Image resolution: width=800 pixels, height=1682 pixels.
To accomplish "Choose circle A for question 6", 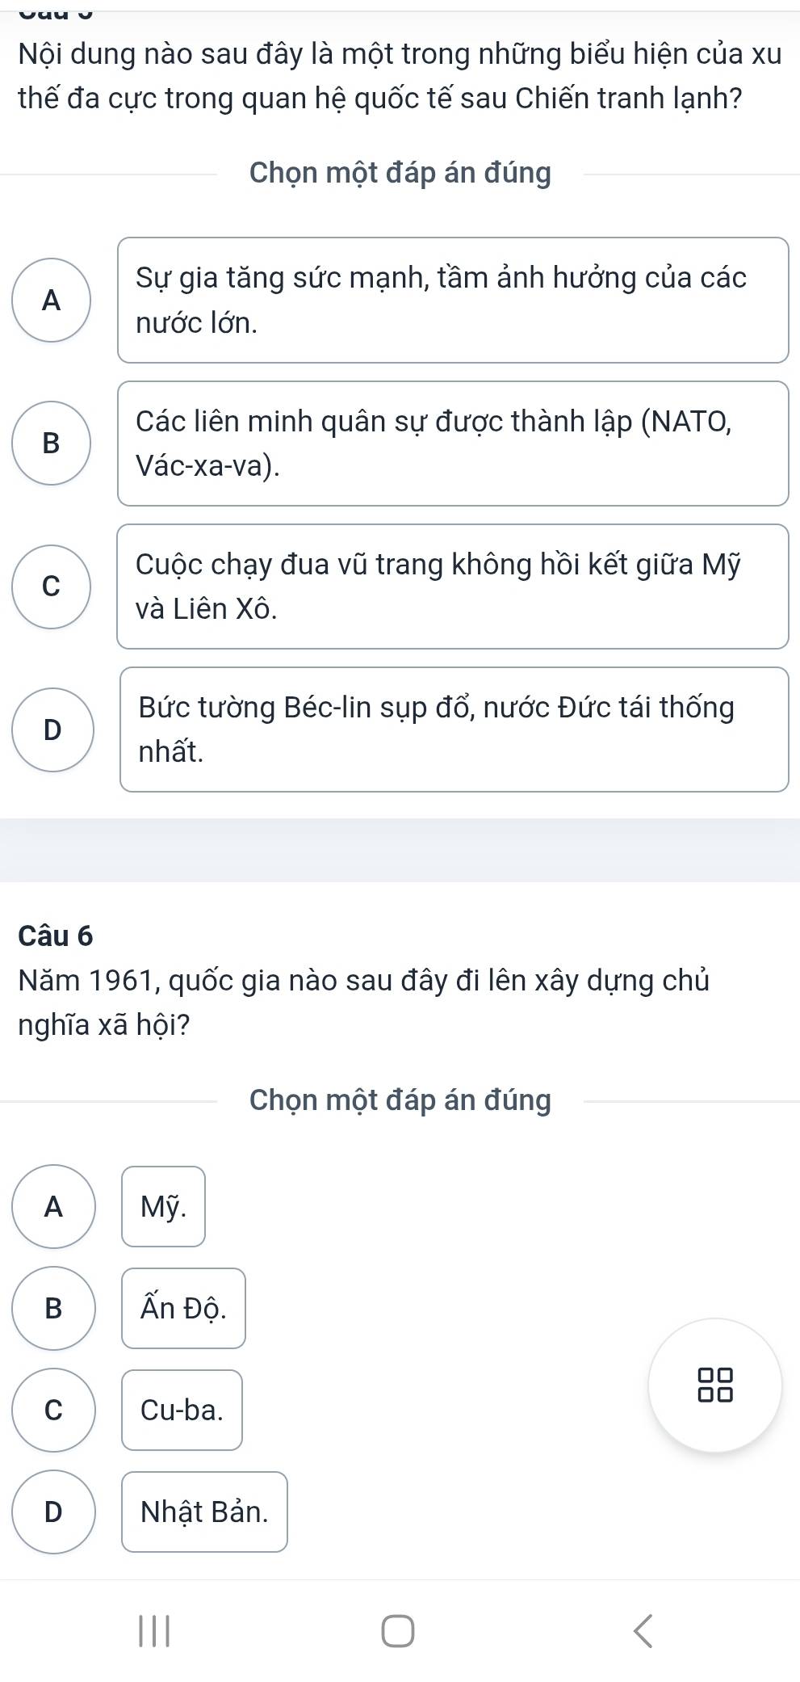I will [53, 1206].
